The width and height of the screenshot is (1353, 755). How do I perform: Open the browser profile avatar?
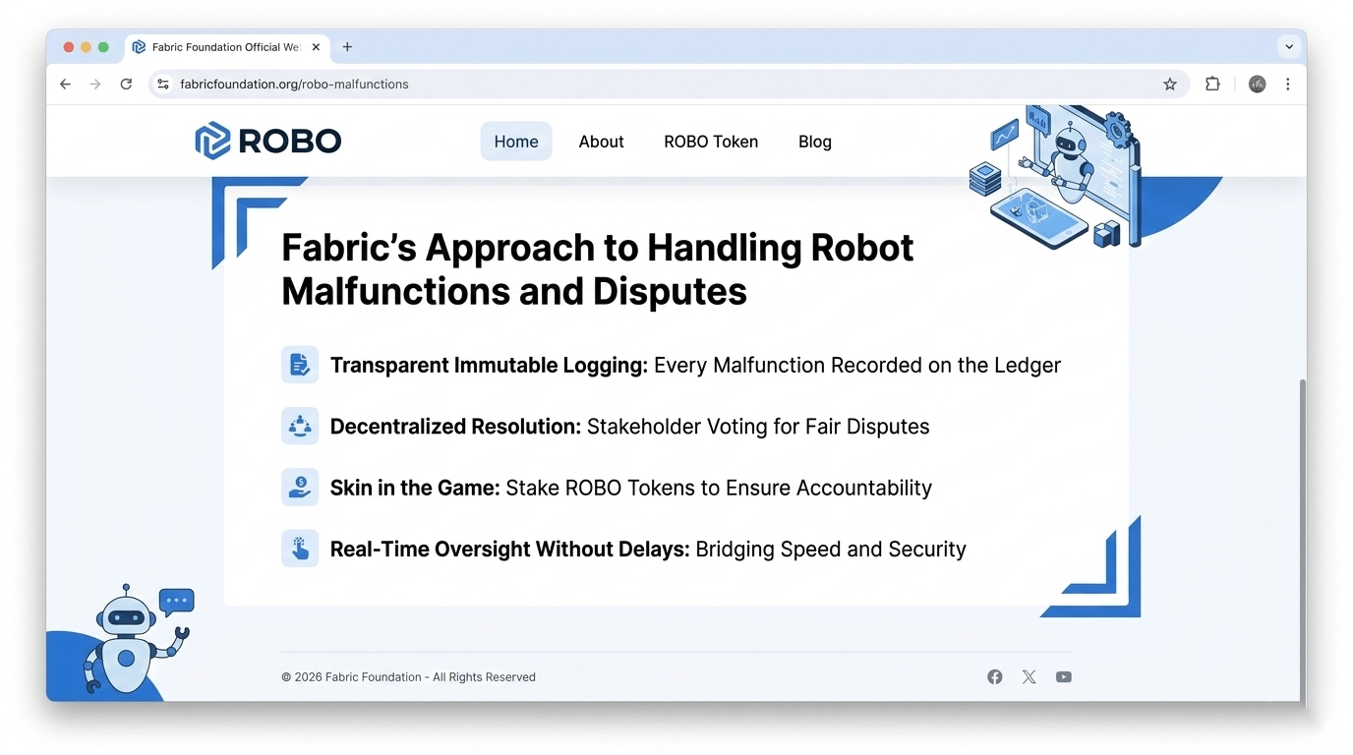(1257, 85)
